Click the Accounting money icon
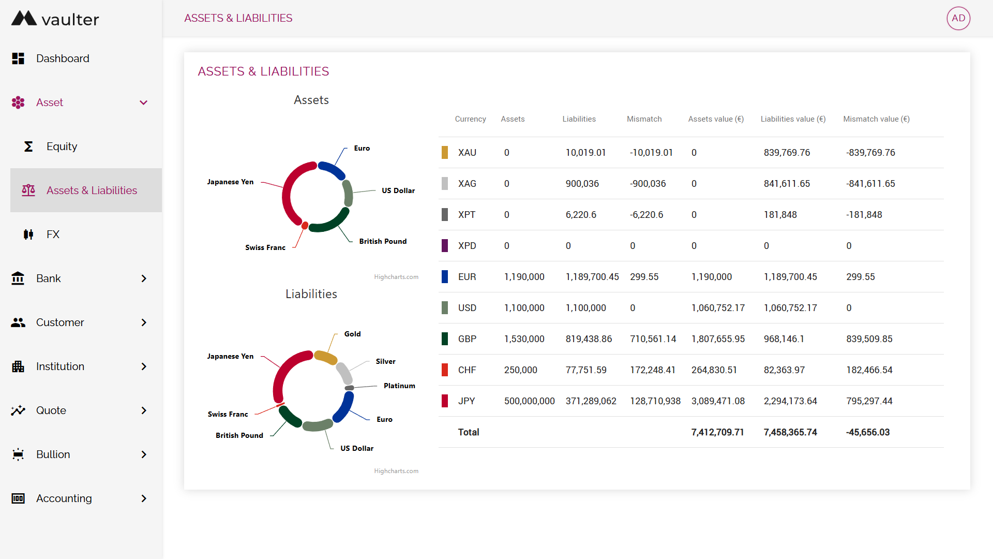 [x=18, y=498]
